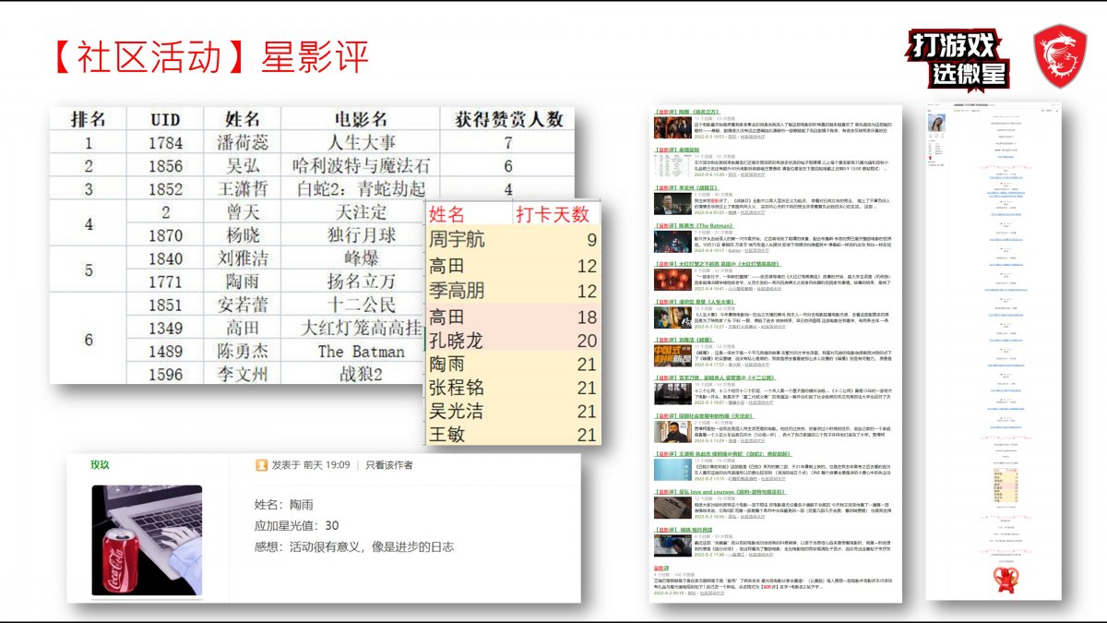Click the 打卡天数 header in overlay table

[552, 214]
